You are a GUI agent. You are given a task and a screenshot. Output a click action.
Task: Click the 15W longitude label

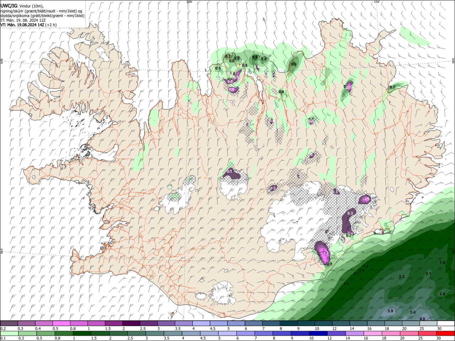click(376, 2)
